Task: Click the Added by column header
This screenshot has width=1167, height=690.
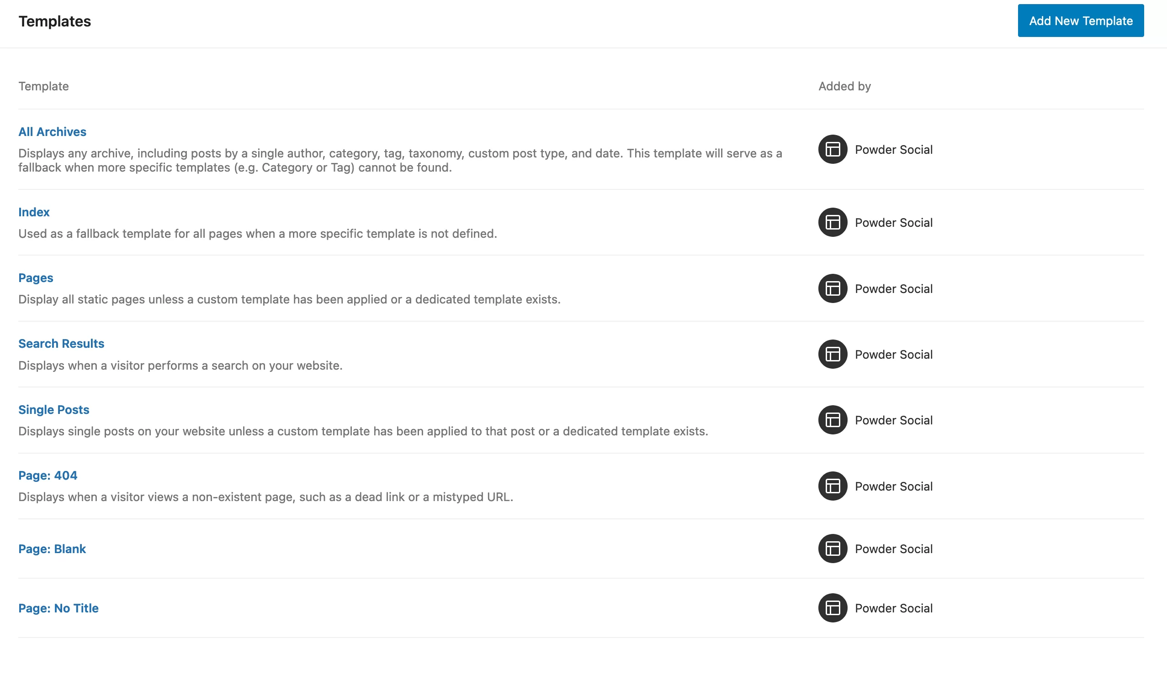Action: click(x=844, y=87)
